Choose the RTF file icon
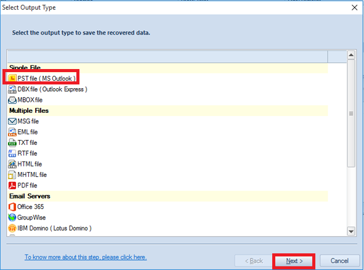Viewport: 364px width, 270px height. click(12, 153)
